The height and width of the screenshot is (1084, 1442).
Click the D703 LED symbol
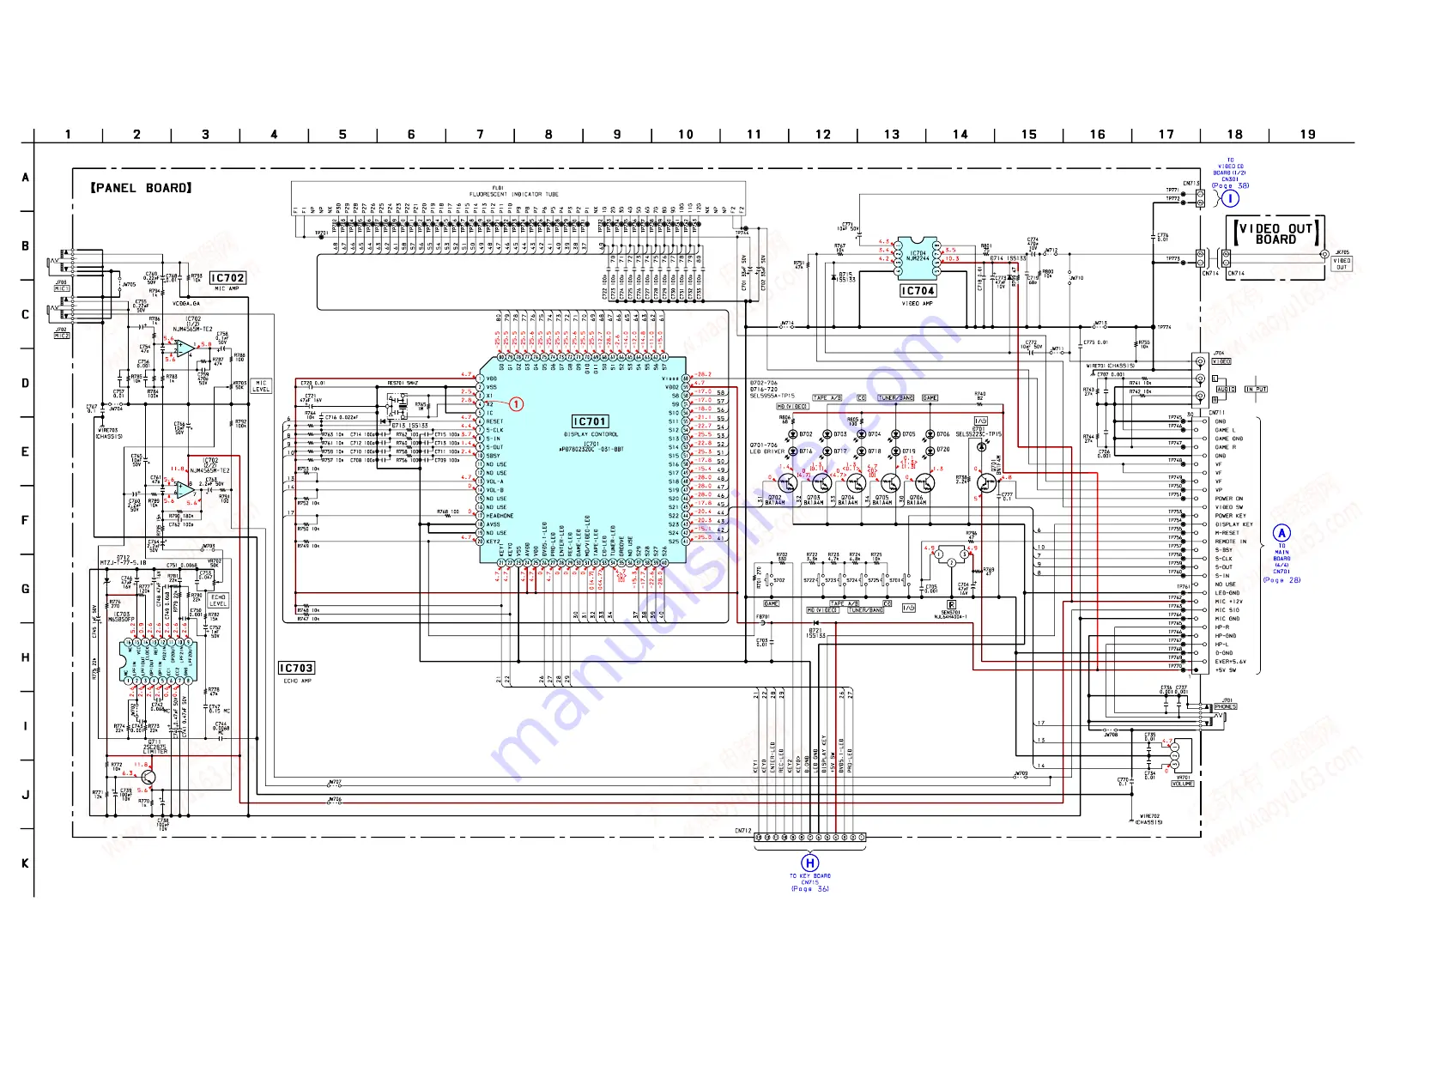click(827, 435)
